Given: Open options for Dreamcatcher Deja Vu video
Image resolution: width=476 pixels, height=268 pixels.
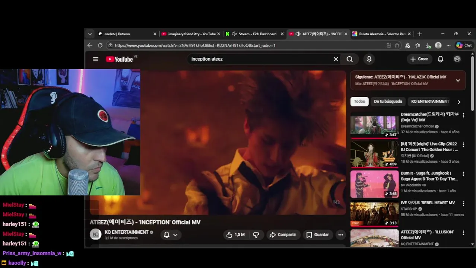Looking at the screenshot, I should (463, 115).
